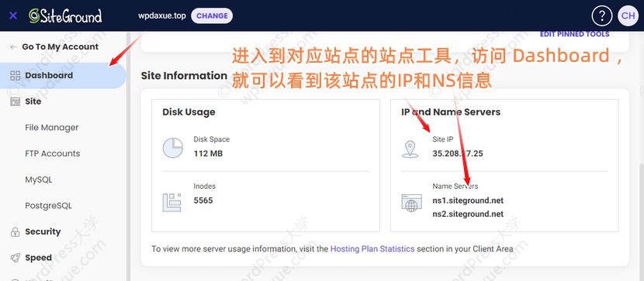Click the Name Servers globe icon

pos(411,202)
